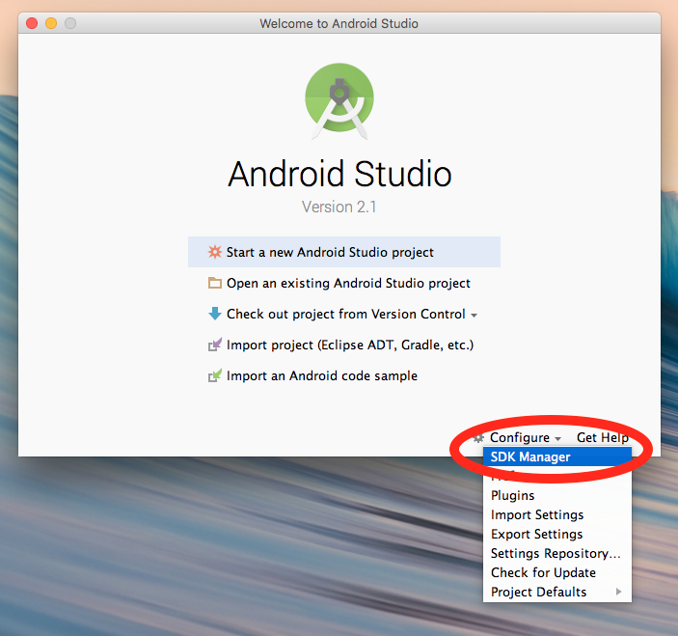
Task: Select SDK Manager from the menu
Action: [x=530, y=456]
